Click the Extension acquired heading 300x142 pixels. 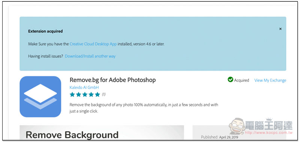click(x=45, y=31)
